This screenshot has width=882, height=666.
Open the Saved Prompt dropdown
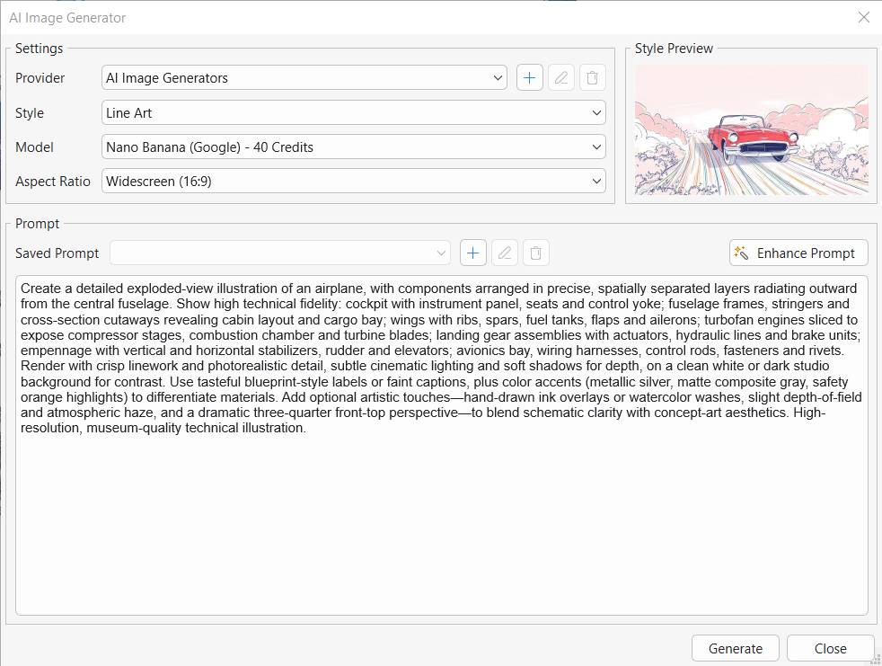[279, 253]
